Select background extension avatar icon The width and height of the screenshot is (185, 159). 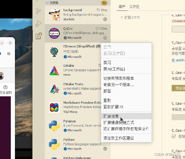pos(54,15)
